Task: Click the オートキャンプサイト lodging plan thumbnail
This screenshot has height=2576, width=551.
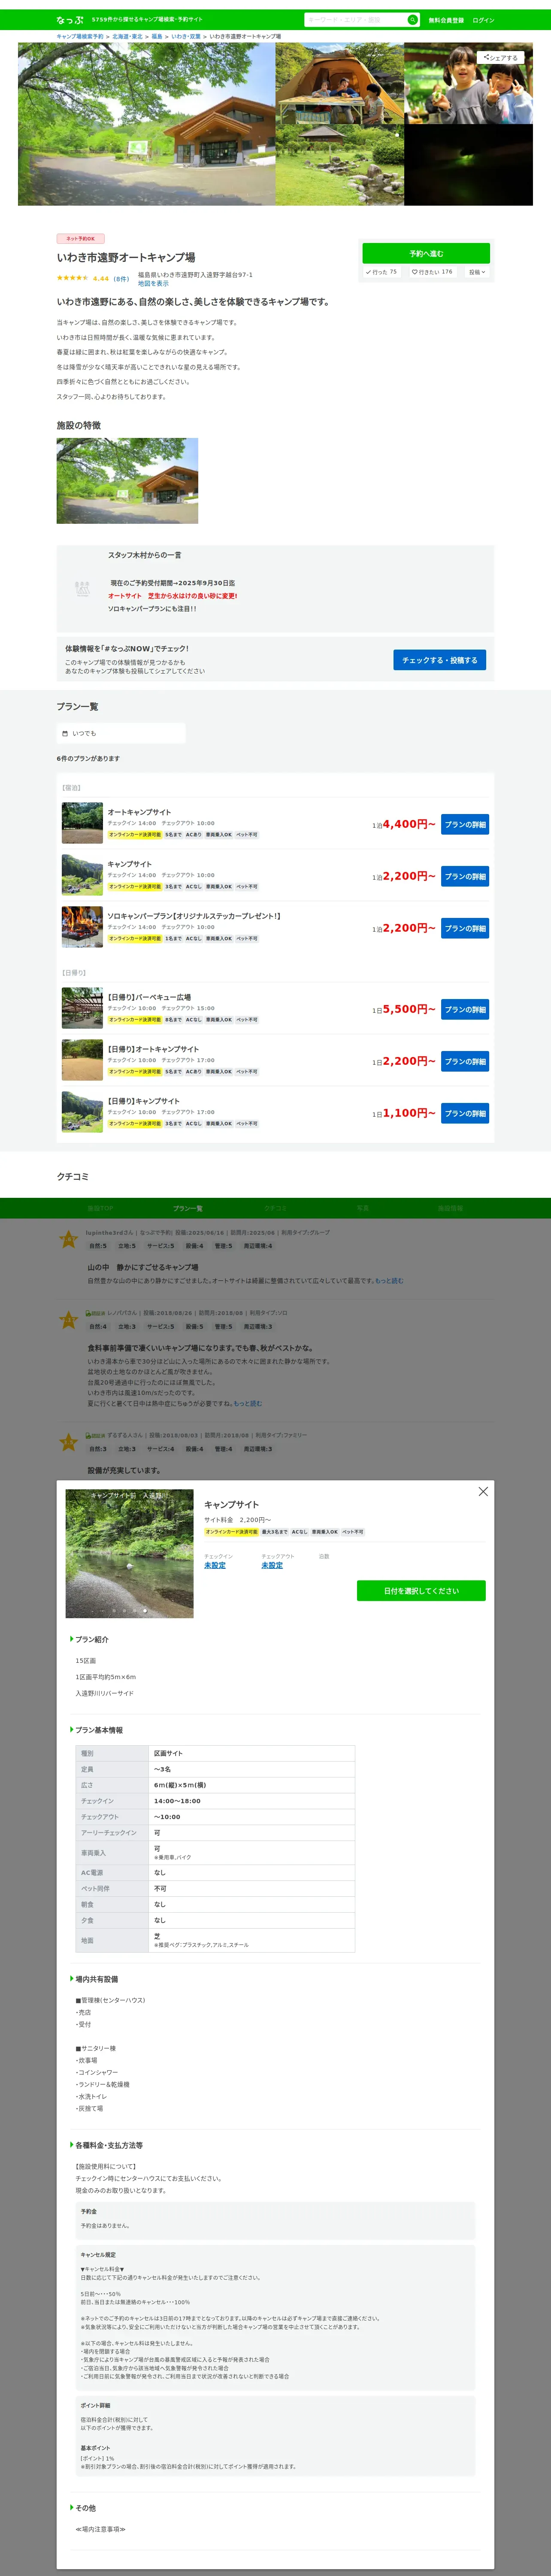Action: pos(82,823)
